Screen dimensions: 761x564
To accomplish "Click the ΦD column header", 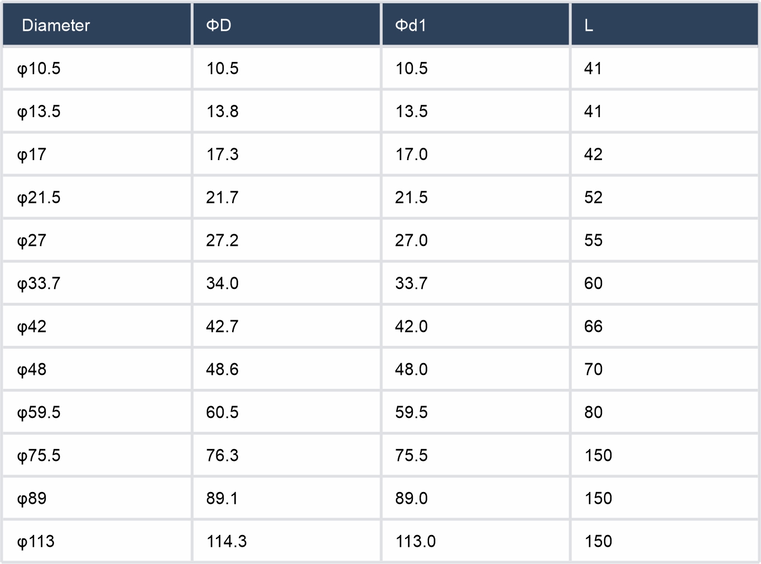I will (x=219, y=26).
